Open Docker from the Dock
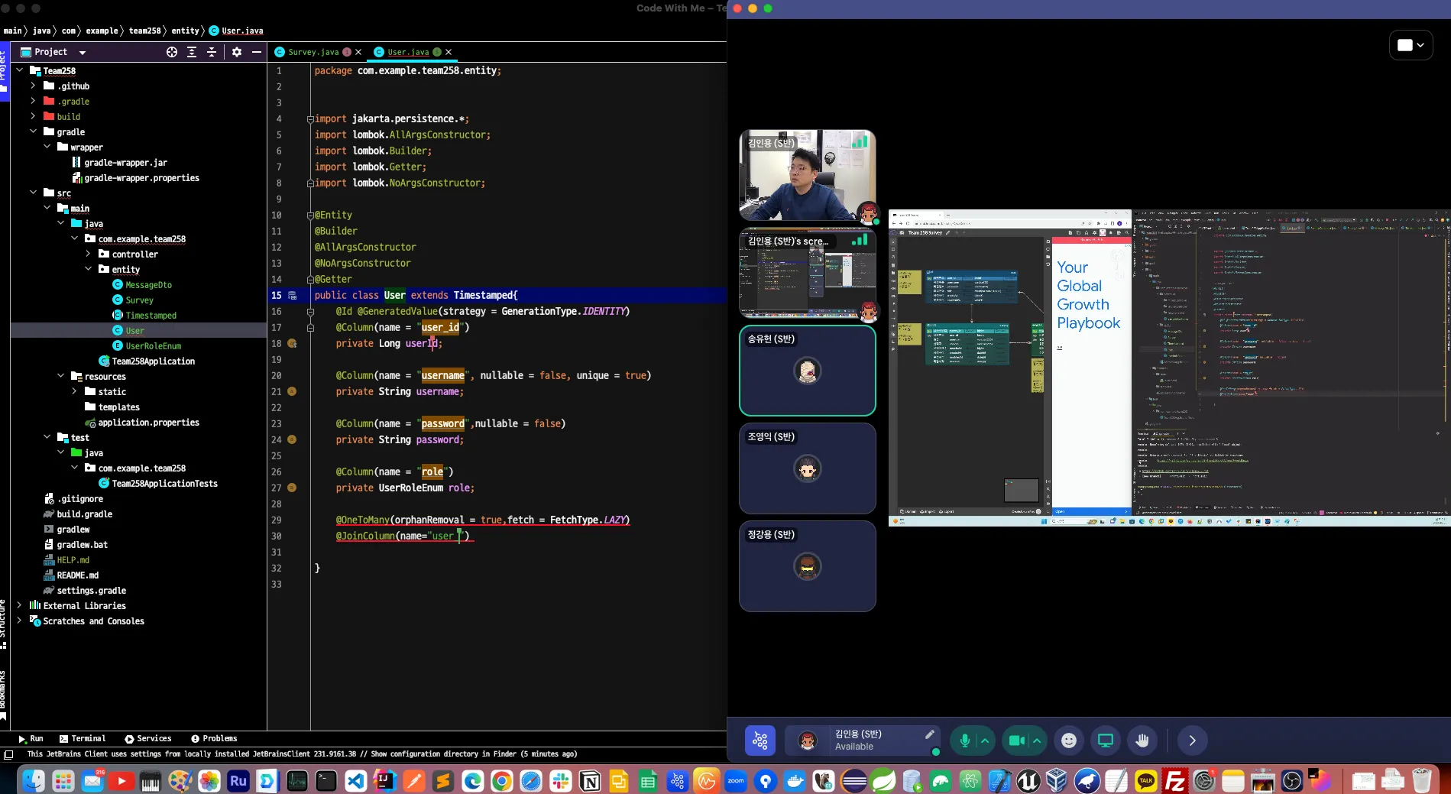Screen dimensions: 1451x794 (795, 781)
